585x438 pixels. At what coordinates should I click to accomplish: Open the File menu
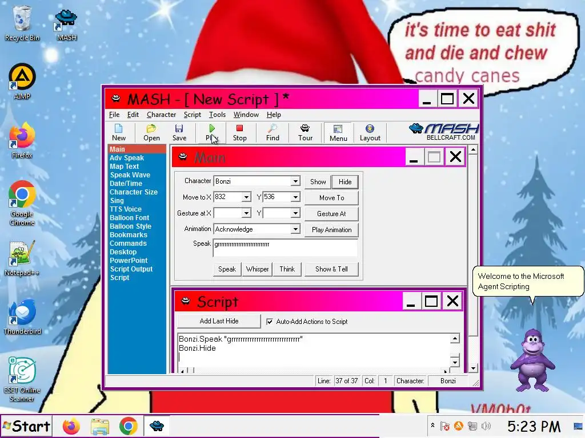click(x=114, y=115)
